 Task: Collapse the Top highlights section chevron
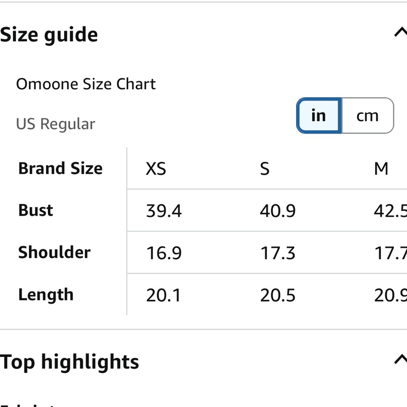coord(400,359)
